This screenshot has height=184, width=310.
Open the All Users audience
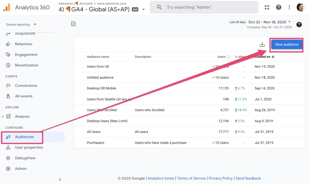coord(93,132)
